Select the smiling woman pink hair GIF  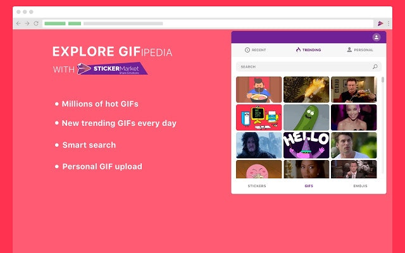[354, 118]
